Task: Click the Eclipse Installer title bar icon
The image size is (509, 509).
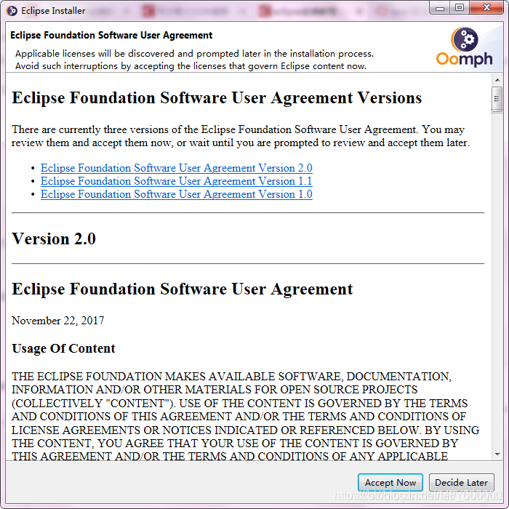Action: 12,11
